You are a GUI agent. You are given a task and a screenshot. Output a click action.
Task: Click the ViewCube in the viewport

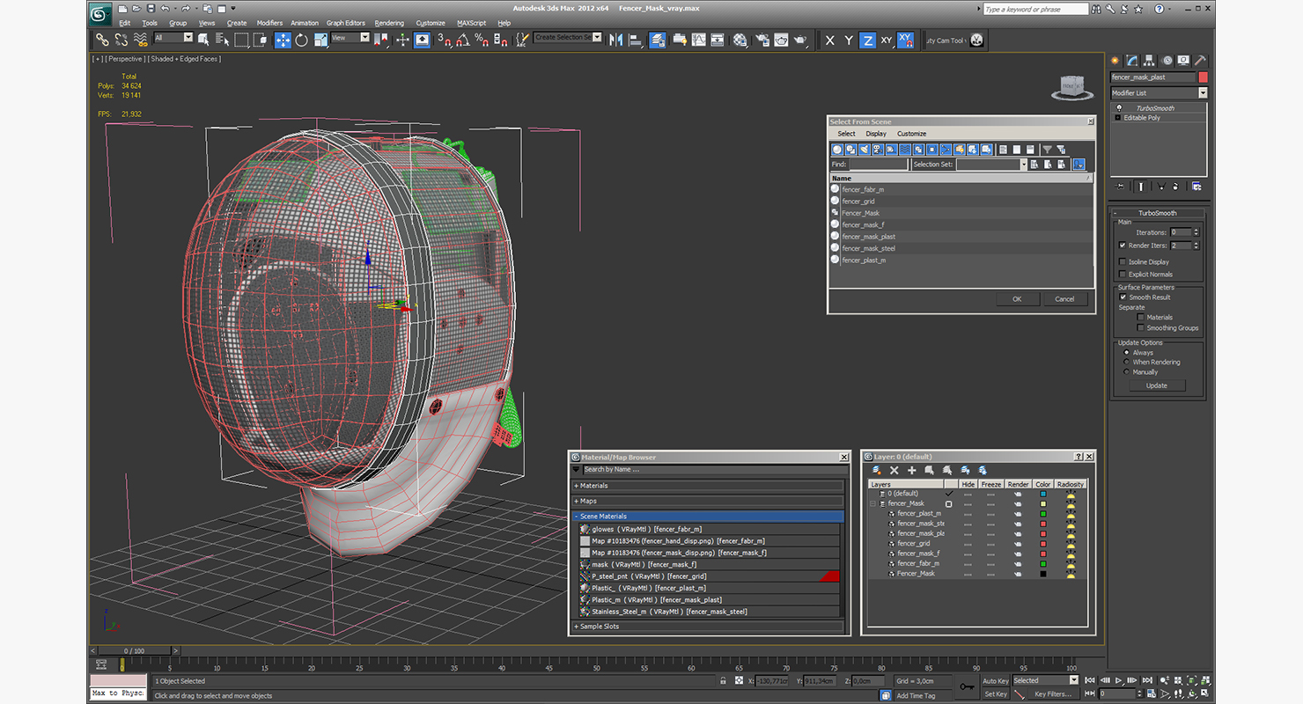1071,86
